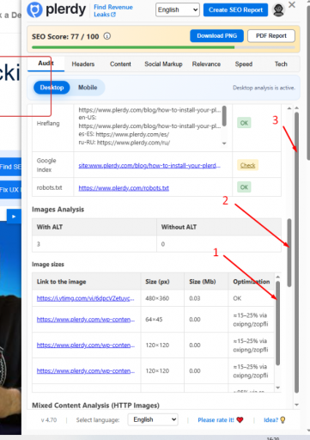Click Please rate it! link
Screen dimensions: 310x440
click(x=216, y=420)
